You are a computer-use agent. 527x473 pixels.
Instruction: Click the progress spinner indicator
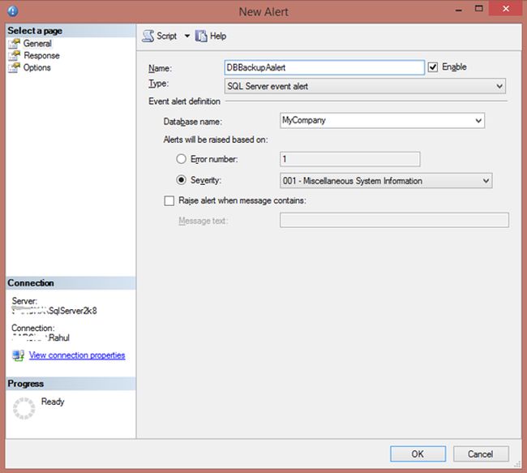coord(24,408)
